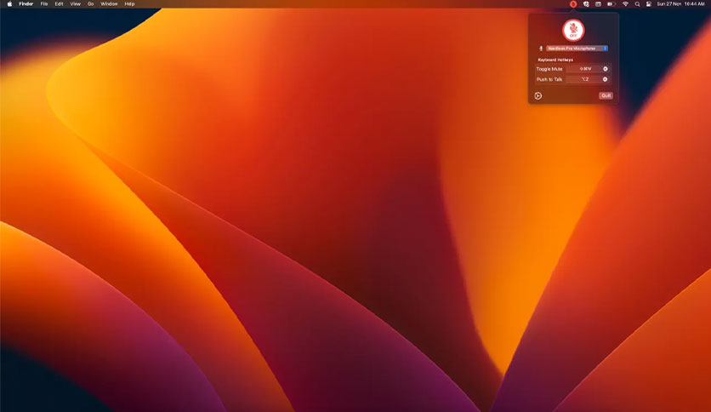Open the File menu
The image size is (711, 412).
tap(44, 4)
